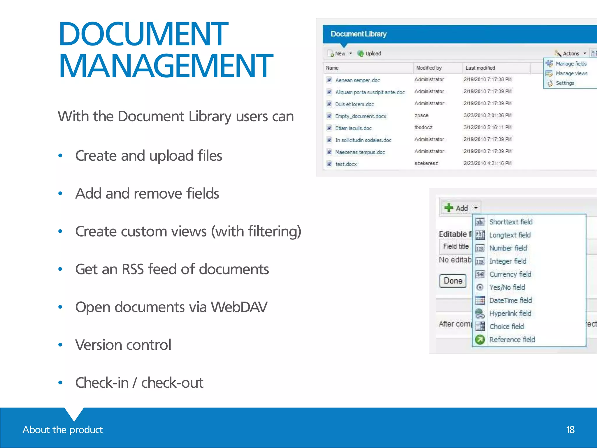Click the doc icon beside Duis et lorem.doc
Screen dimensions: 597x448
(x=329, y=104)
